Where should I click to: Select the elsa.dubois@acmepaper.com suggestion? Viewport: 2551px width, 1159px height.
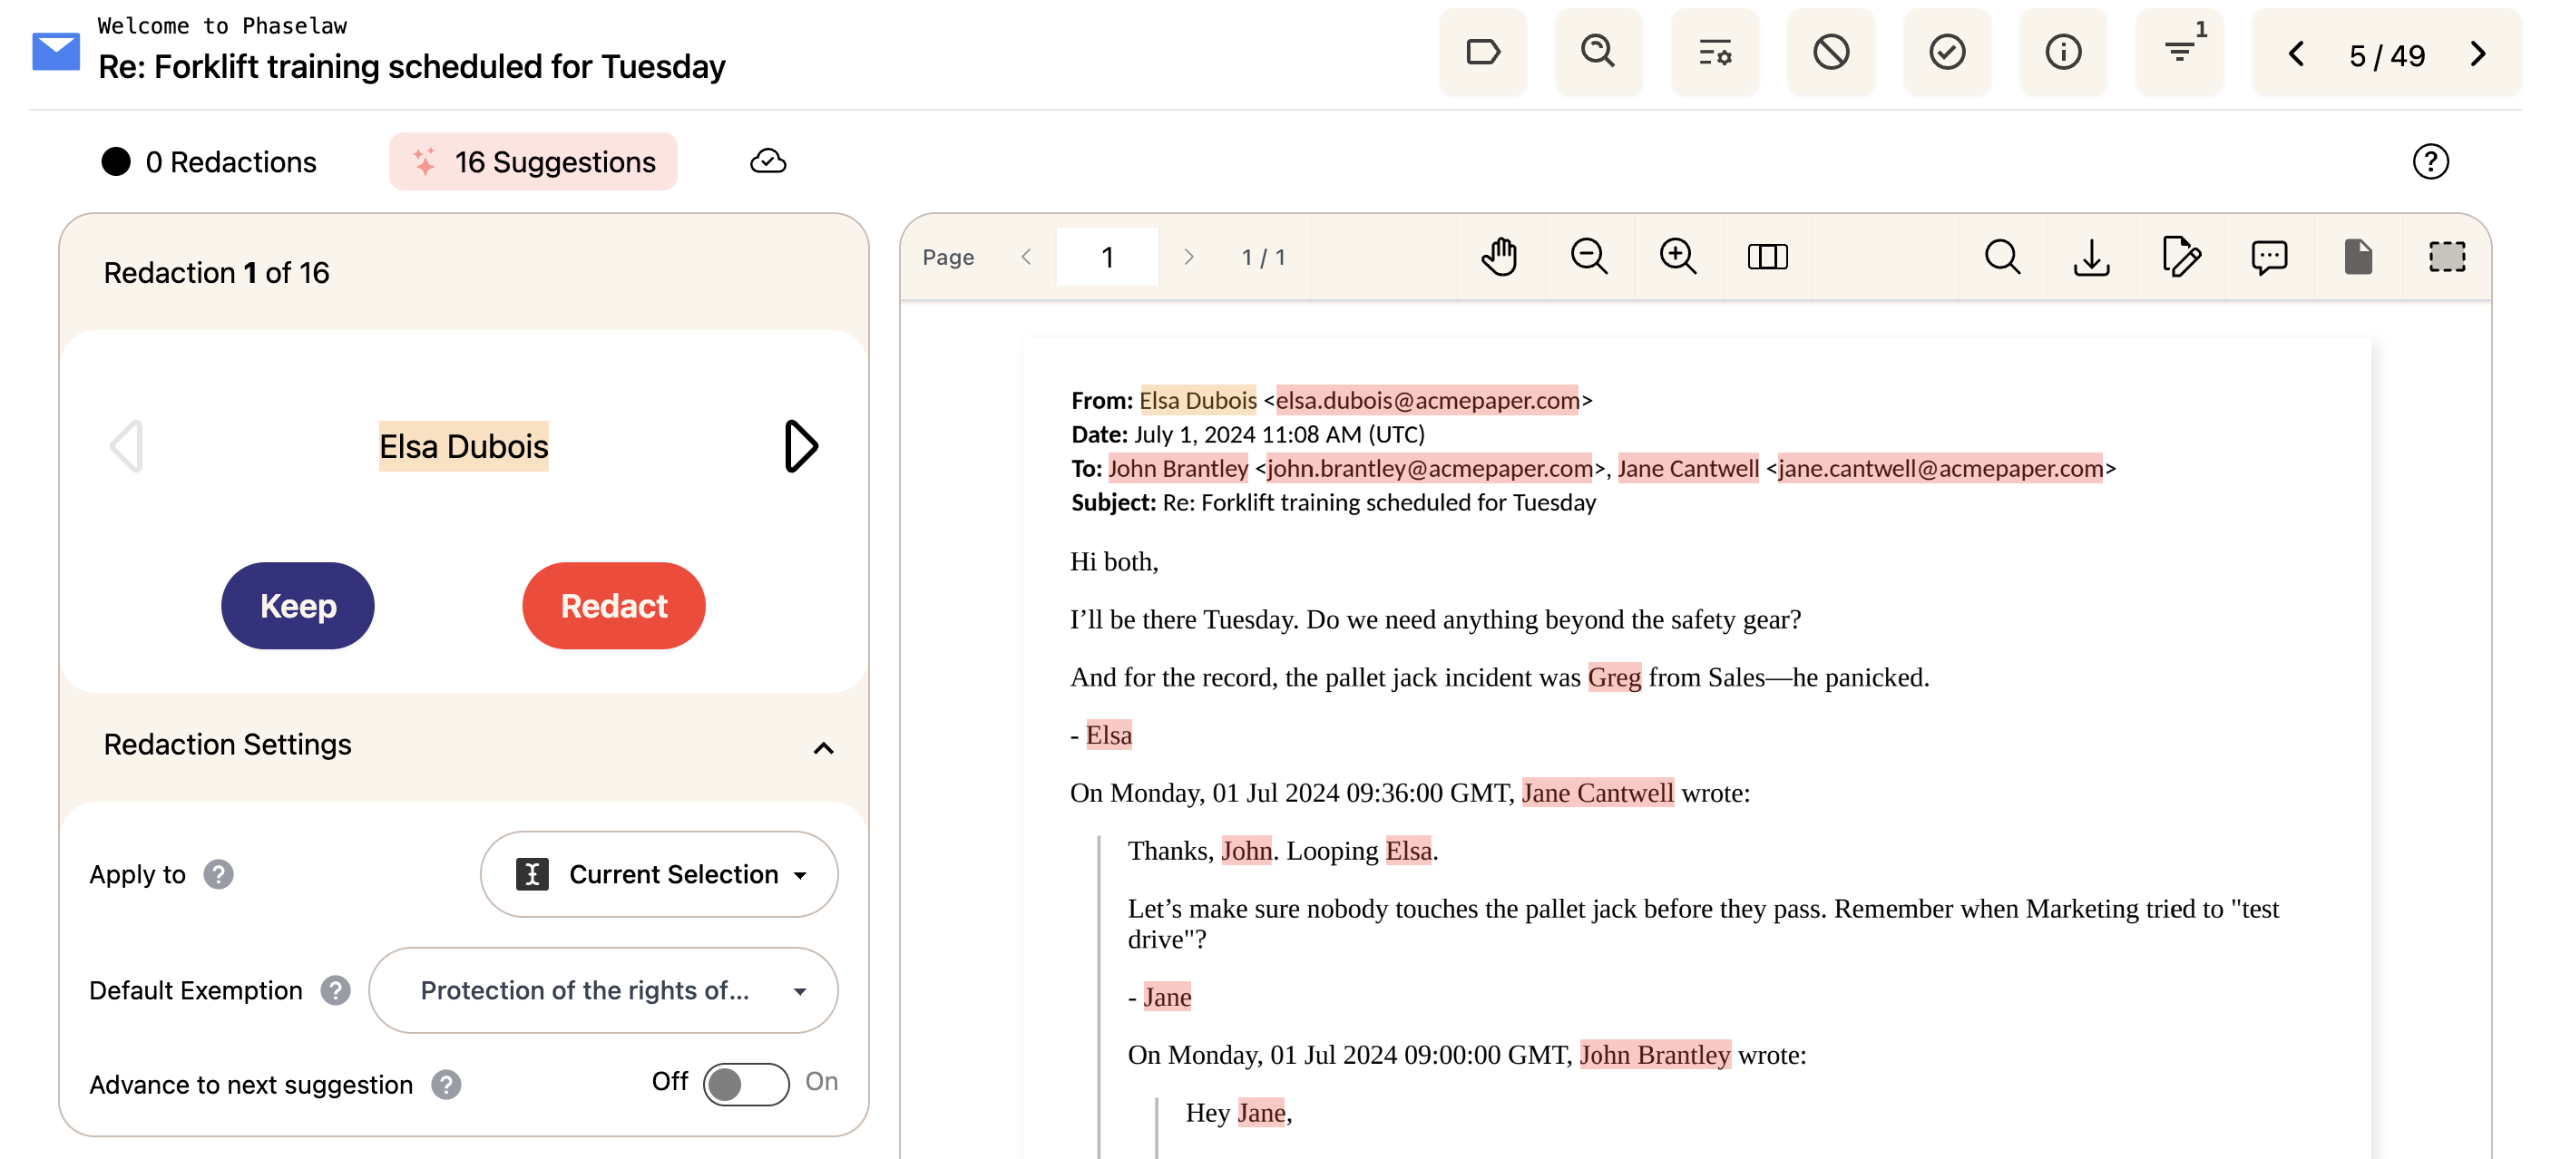point(1427,400)
